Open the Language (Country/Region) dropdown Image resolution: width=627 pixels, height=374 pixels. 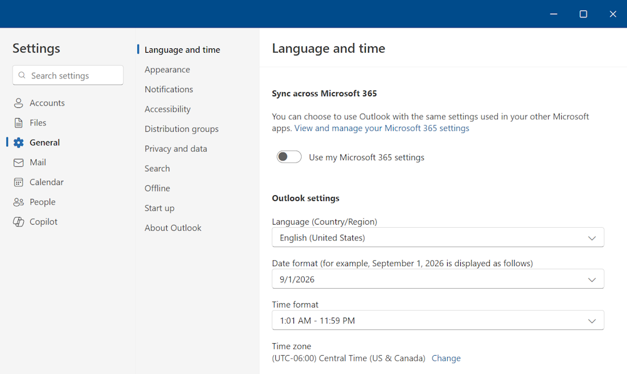(x=438, y=238)
